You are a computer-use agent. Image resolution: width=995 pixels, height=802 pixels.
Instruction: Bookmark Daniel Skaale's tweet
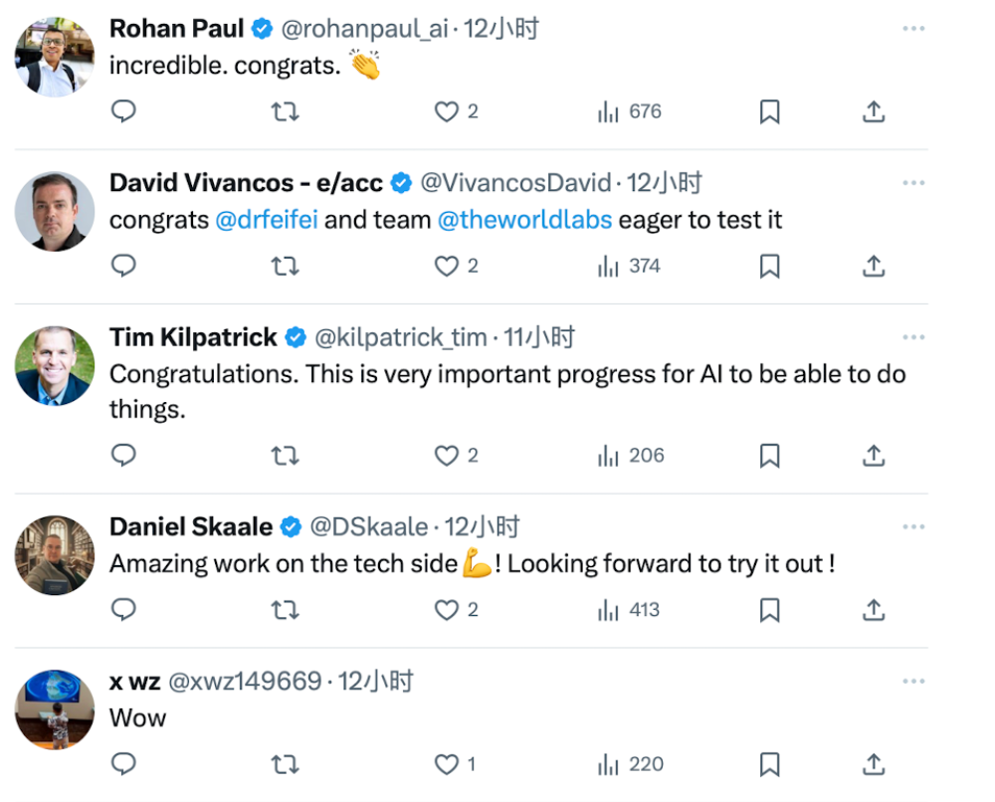(769, 610)
